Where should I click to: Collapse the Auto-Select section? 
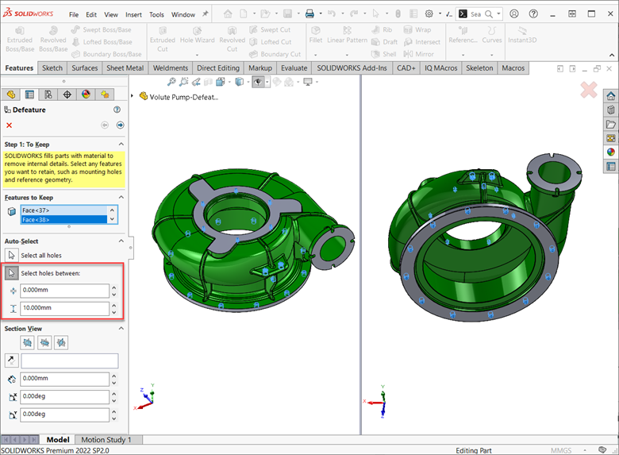coord(121,241)
